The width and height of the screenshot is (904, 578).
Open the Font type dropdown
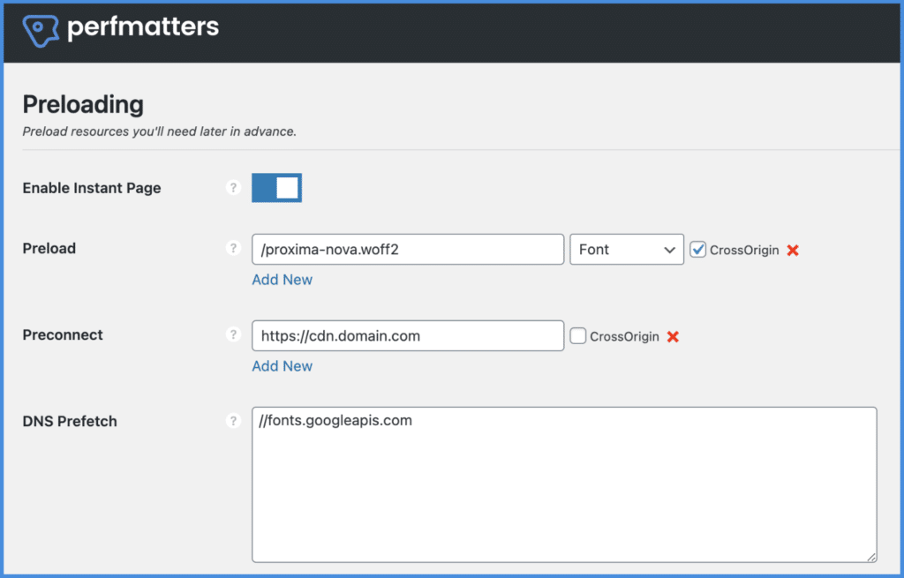pyautogui.click(x=627, y=250)
